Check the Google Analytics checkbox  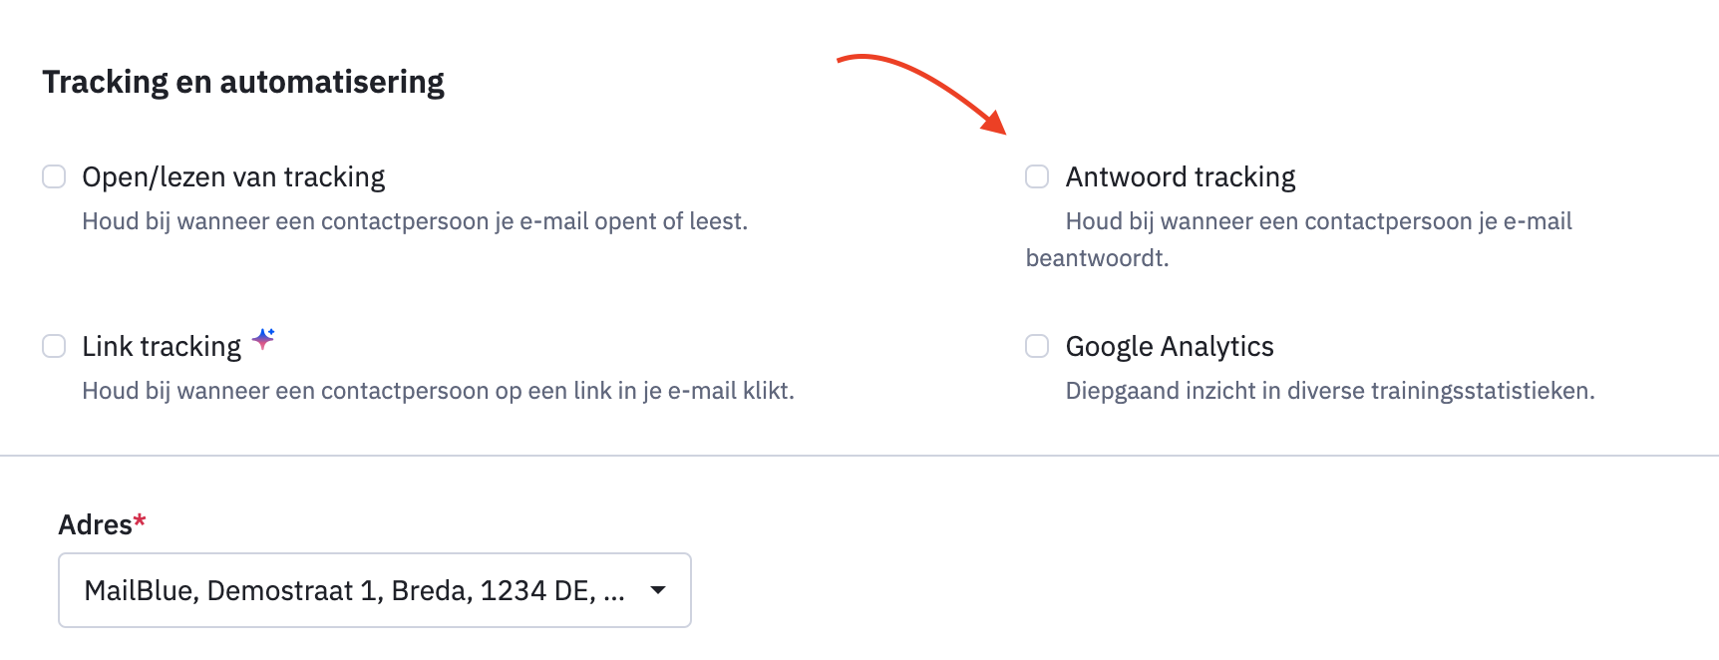(1037, 346)
